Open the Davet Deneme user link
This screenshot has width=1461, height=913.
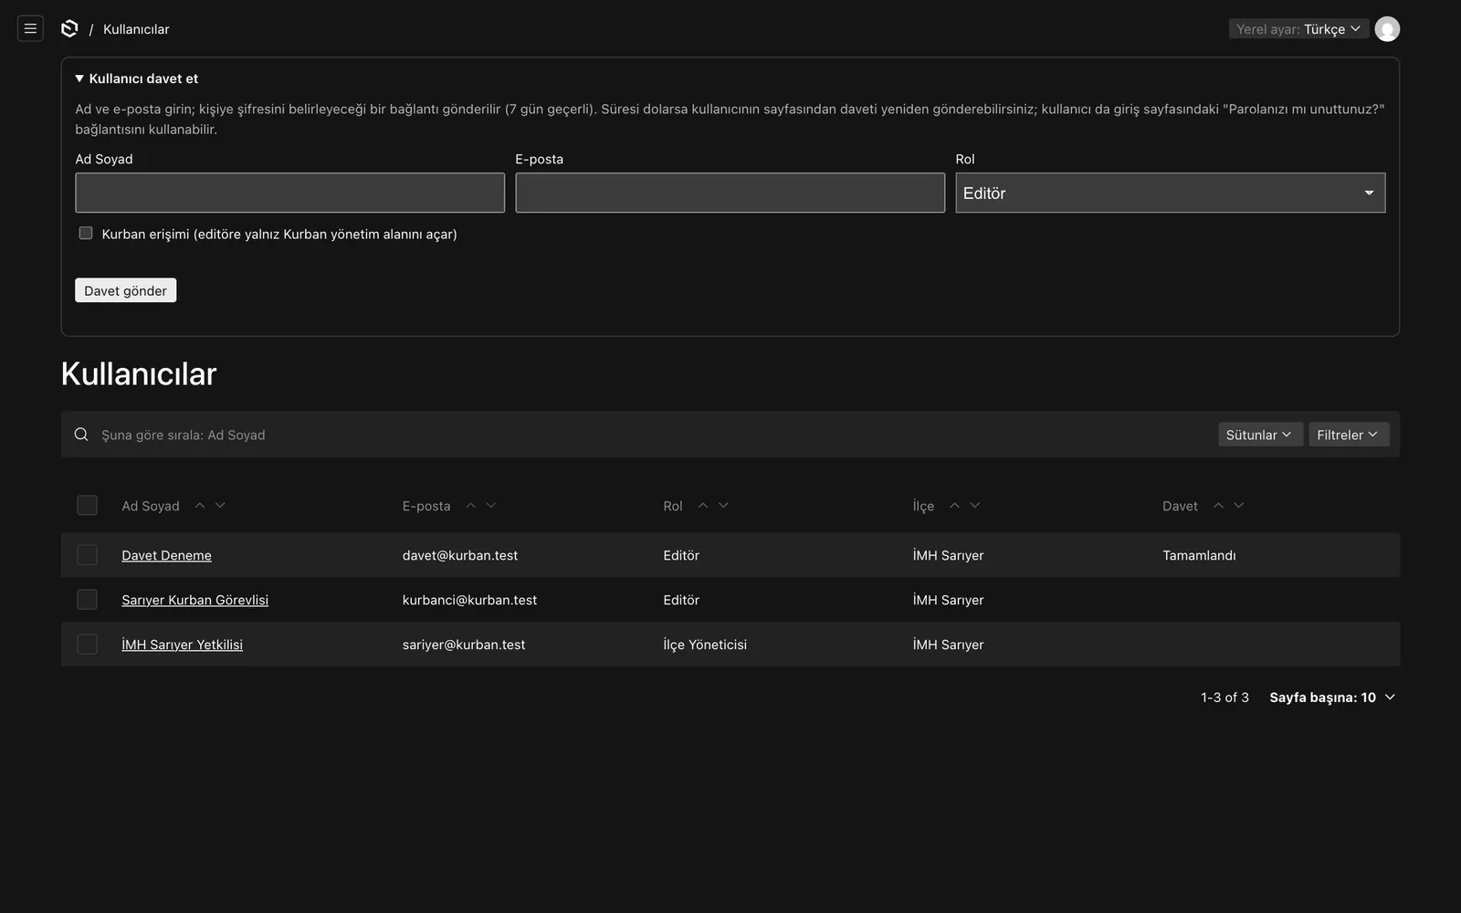[x=166, y=555]
